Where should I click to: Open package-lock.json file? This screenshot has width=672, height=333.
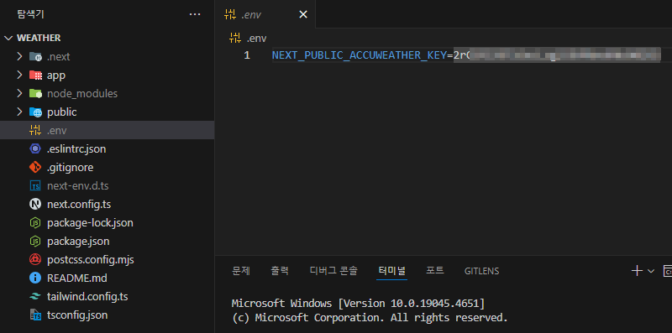pyautogui.click(x=90, y=222)
